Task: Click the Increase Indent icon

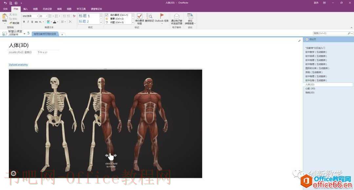Action: pos(69,16)
